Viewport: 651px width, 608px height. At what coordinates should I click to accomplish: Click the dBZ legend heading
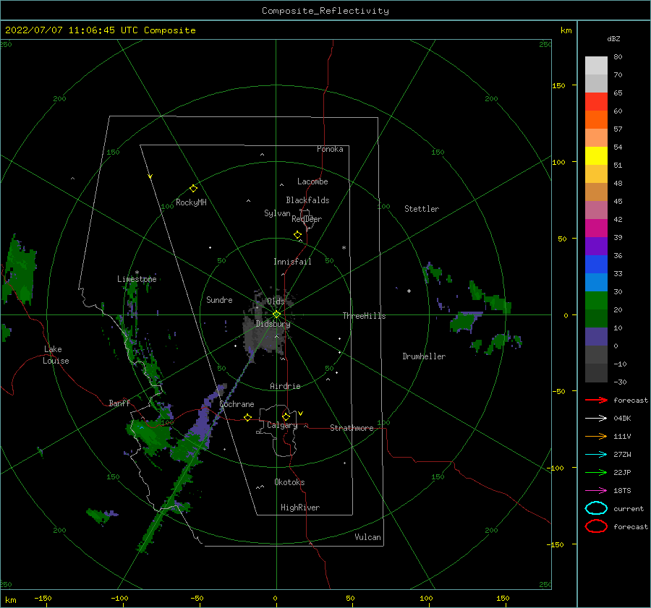613,38
